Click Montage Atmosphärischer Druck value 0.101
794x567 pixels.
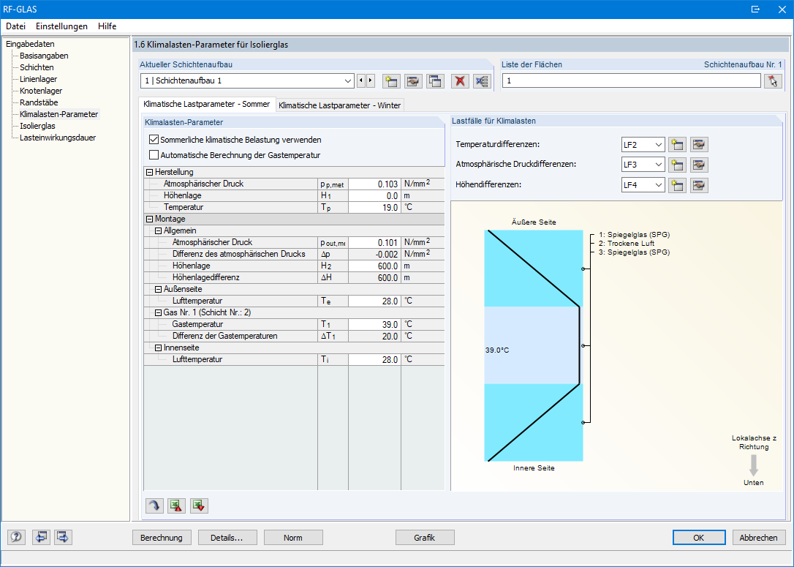coord(374,243)
